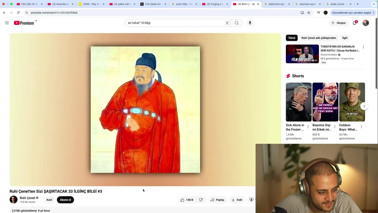The height and width of the screenshot is (213, 378).
Task: Open the Oluştur create button
Action: coord(338,23)
